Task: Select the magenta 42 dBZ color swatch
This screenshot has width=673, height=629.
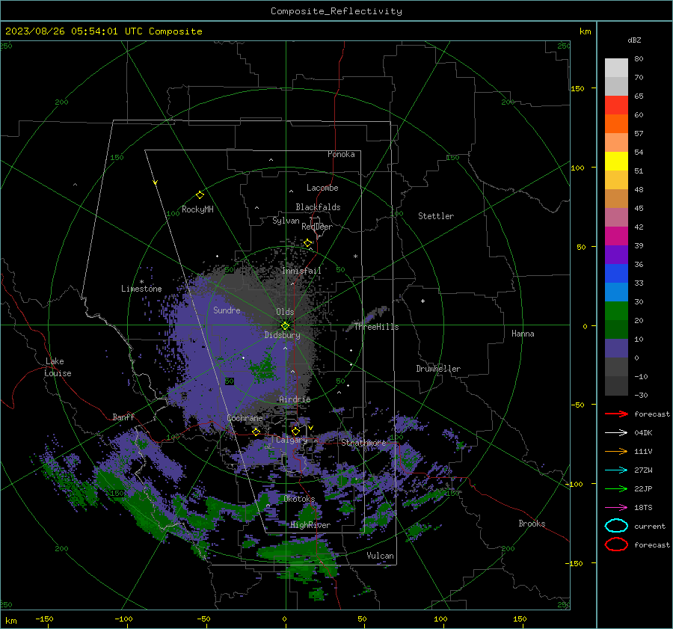Action: pyautogui.click(x=616, y=236)
